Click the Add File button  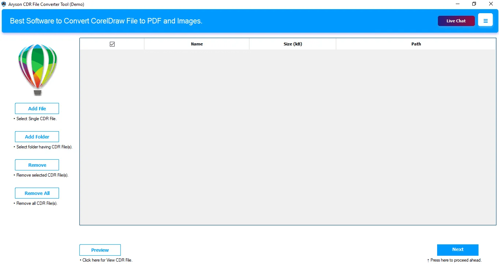(x=37, y=108)
